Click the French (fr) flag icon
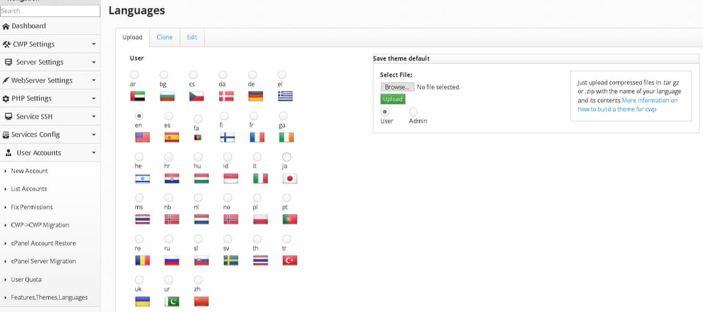The height and width of the screenshot is (312, 703). pos(257,137)
